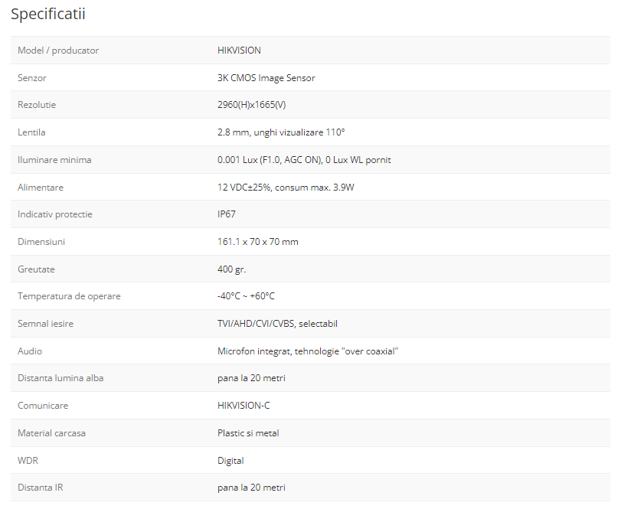
Task: Click the 2.8 mm lens value
Action: (x=281, y=132)
